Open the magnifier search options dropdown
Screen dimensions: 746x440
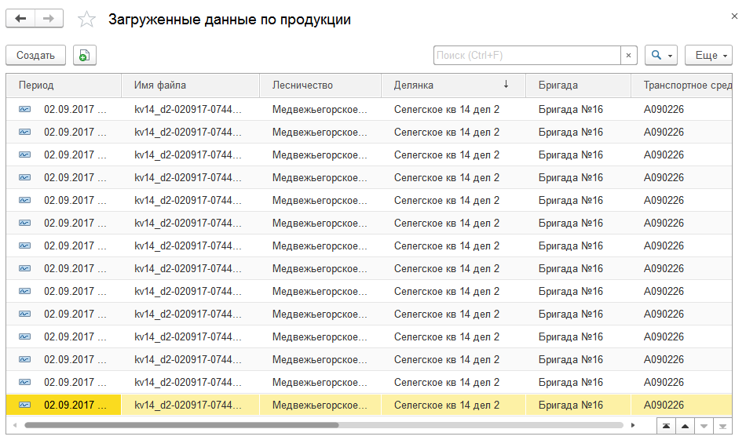point(661,55)
